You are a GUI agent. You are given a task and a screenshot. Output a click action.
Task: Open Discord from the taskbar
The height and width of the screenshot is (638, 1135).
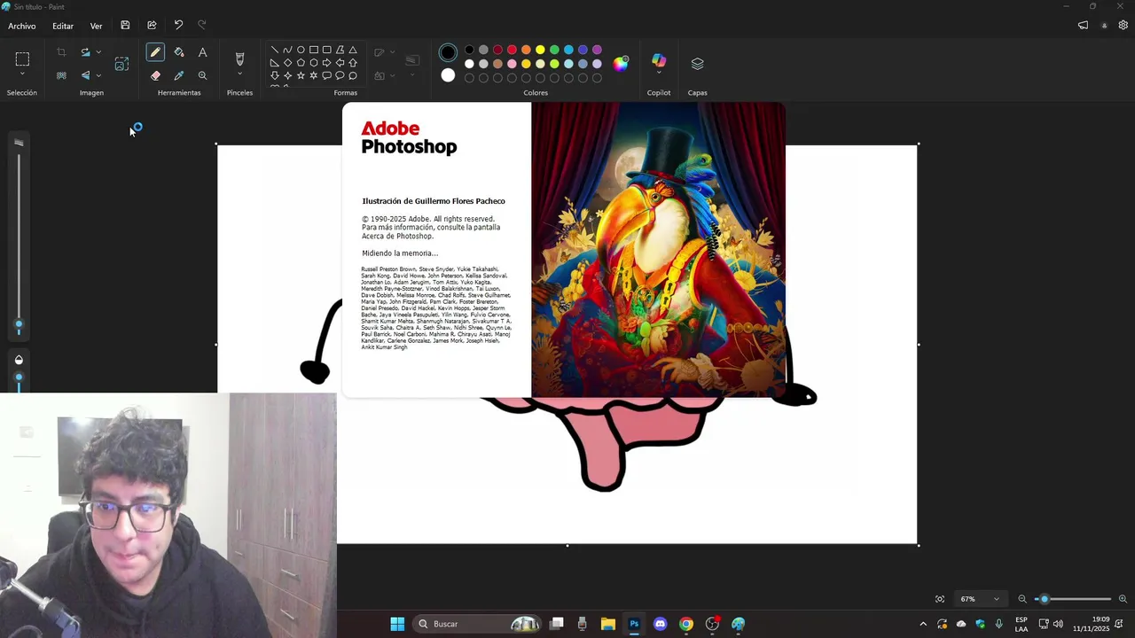pyautogui.click(x=660, y=624)
